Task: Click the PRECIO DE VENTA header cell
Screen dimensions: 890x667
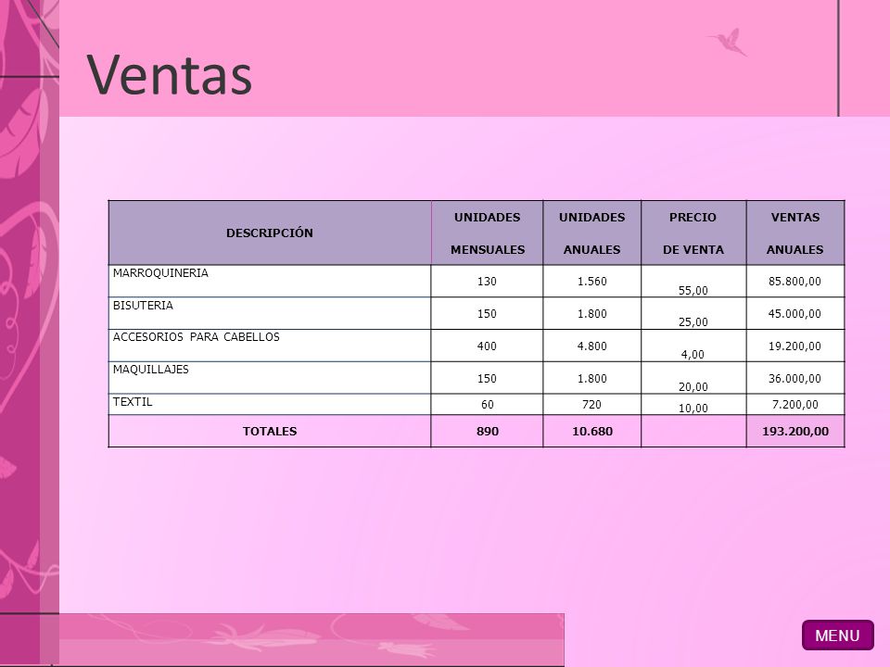Action: pyautogui.click(x=693, y=233)
